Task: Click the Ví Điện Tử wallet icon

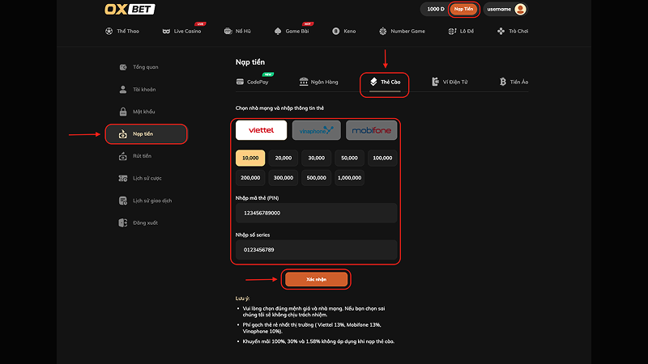Action: 435,82
